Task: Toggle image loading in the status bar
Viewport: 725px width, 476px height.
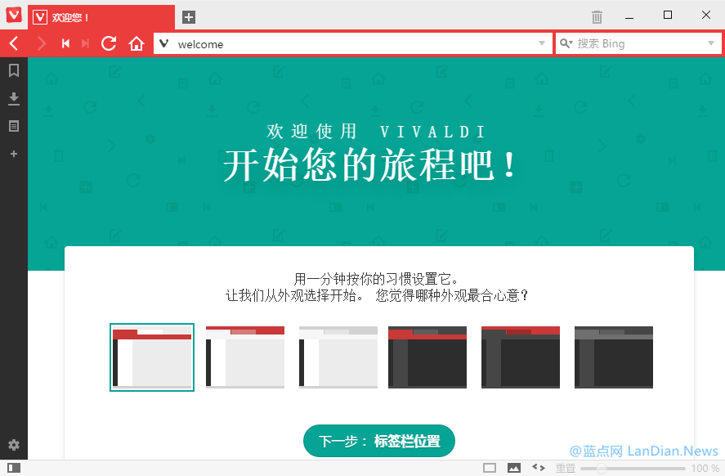Action: [513, 467]
